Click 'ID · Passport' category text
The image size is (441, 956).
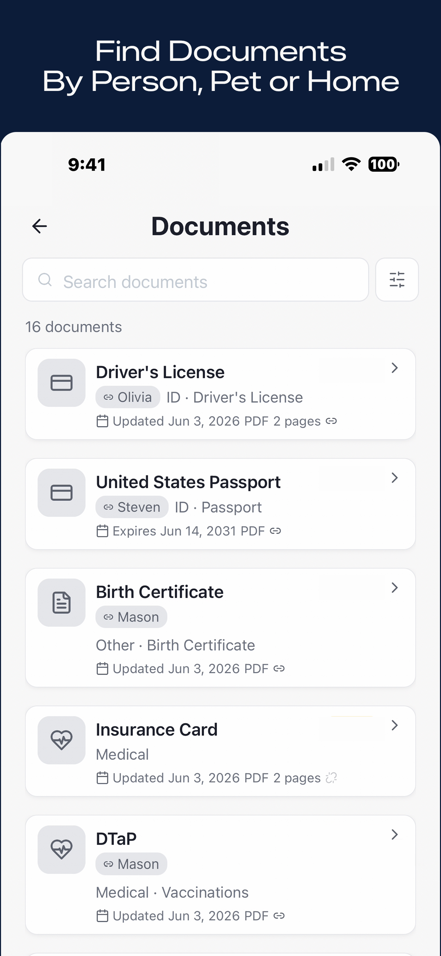[218, 507]
